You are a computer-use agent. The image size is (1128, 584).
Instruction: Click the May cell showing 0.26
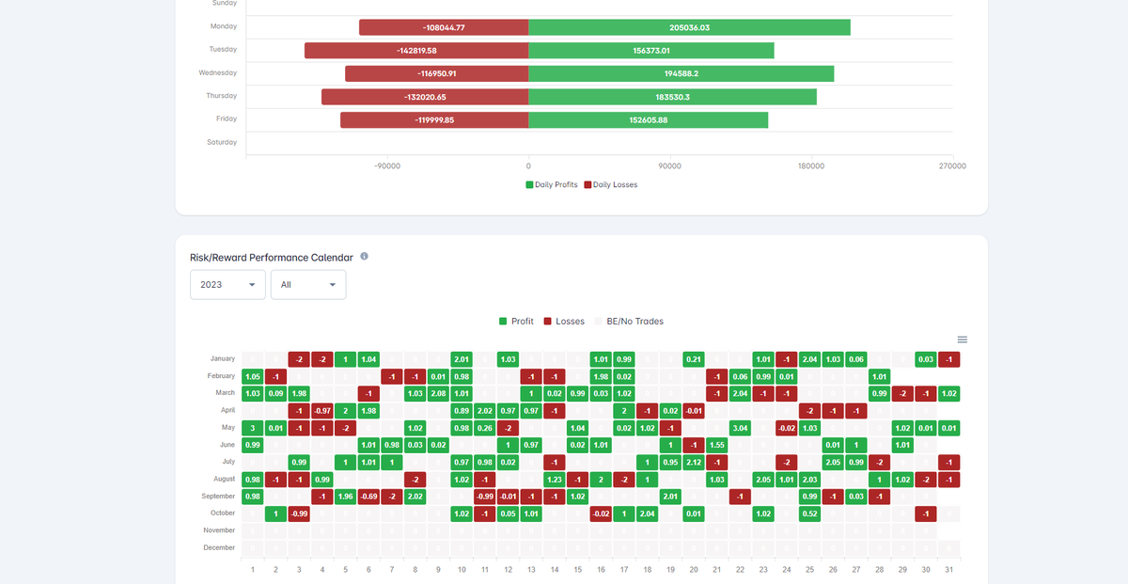point(485,428)
